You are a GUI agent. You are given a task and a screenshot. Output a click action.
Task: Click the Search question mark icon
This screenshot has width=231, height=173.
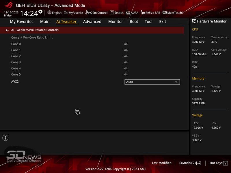(112, 12)
